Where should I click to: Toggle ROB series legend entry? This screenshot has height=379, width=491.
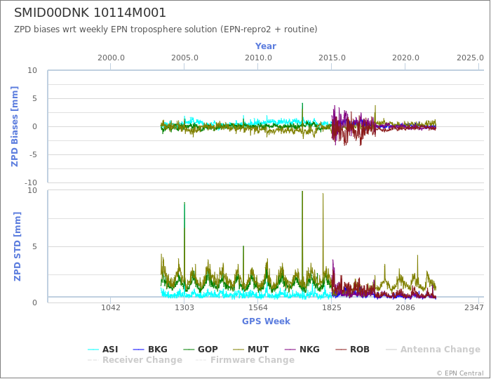point(352,350)
